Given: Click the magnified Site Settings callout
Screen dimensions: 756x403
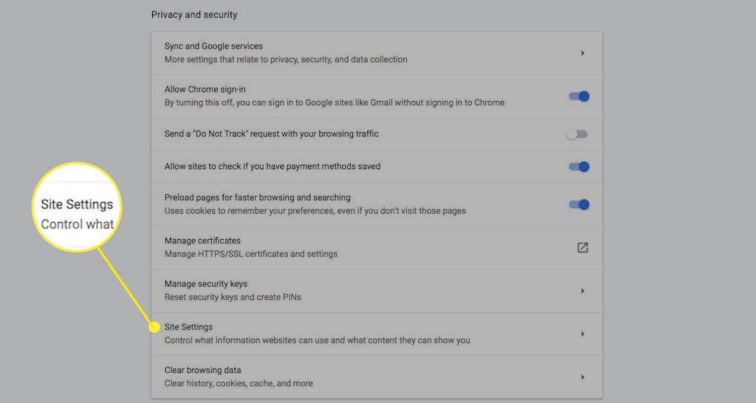Looking at the screenshot, I should pyautogui.click(x=77, y=207).
